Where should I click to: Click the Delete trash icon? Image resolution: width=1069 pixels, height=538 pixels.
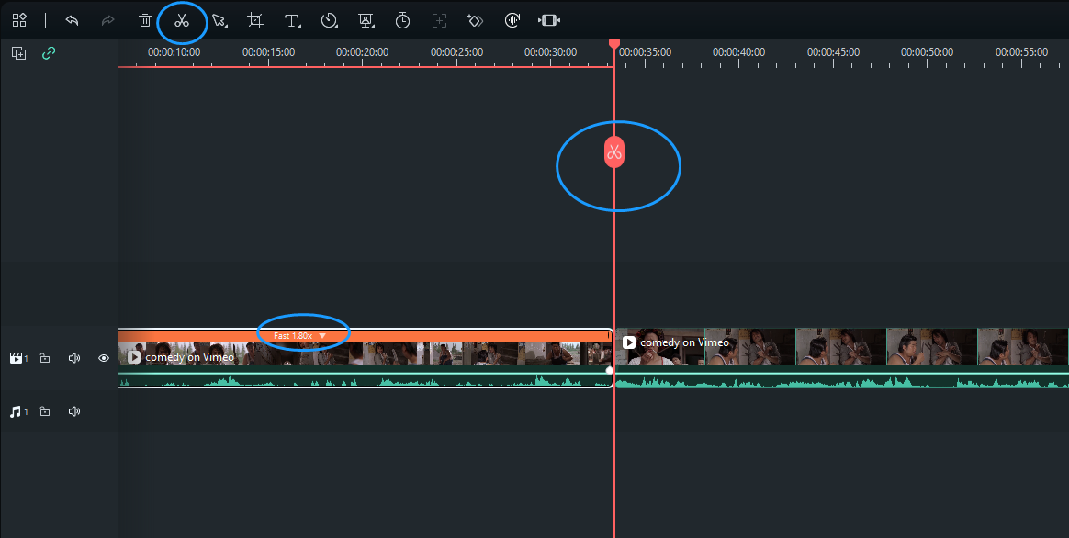(144, 20)
